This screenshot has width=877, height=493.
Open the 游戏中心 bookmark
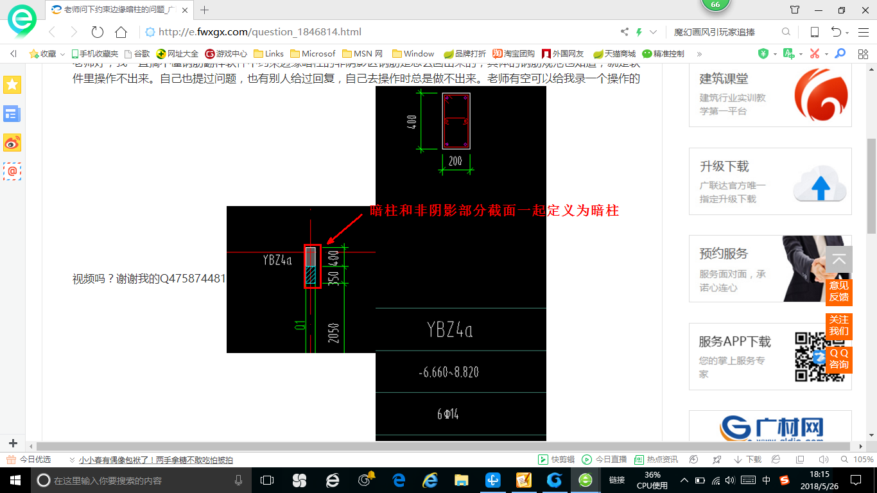(x=226, y=54)
